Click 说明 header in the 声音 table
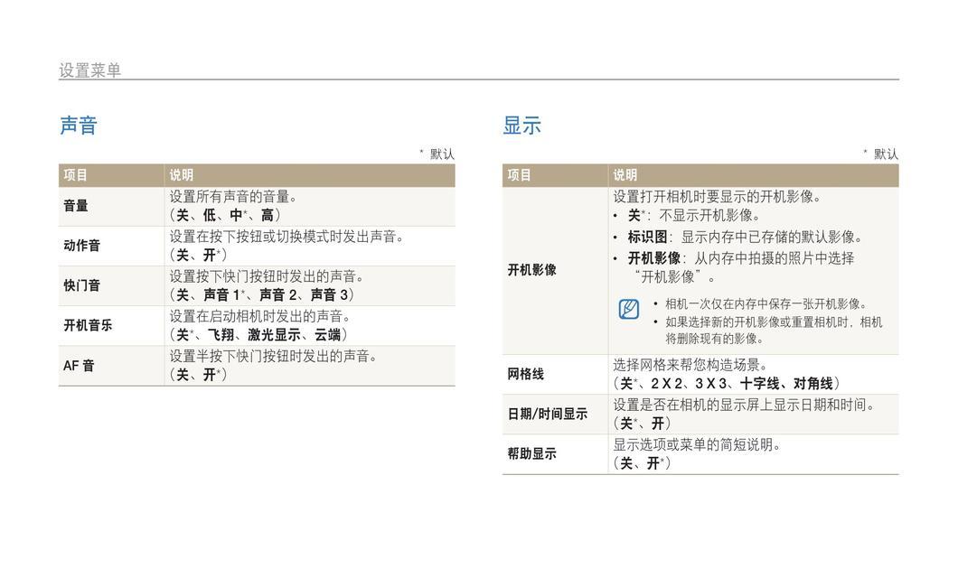958x578 pixels. coord(182,175)
